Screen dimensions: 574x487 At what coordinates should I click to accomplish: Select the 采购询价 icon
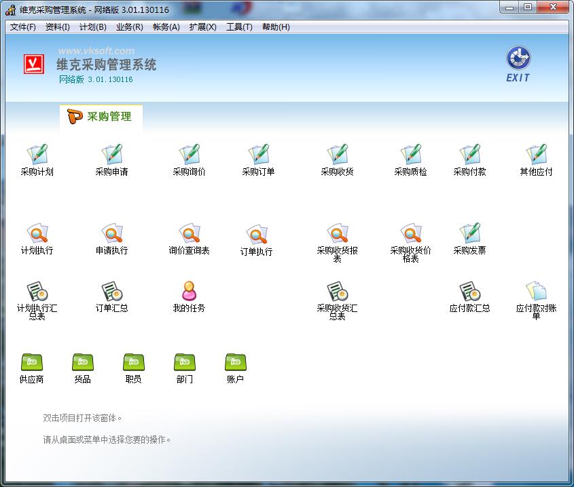coord(190,154)
